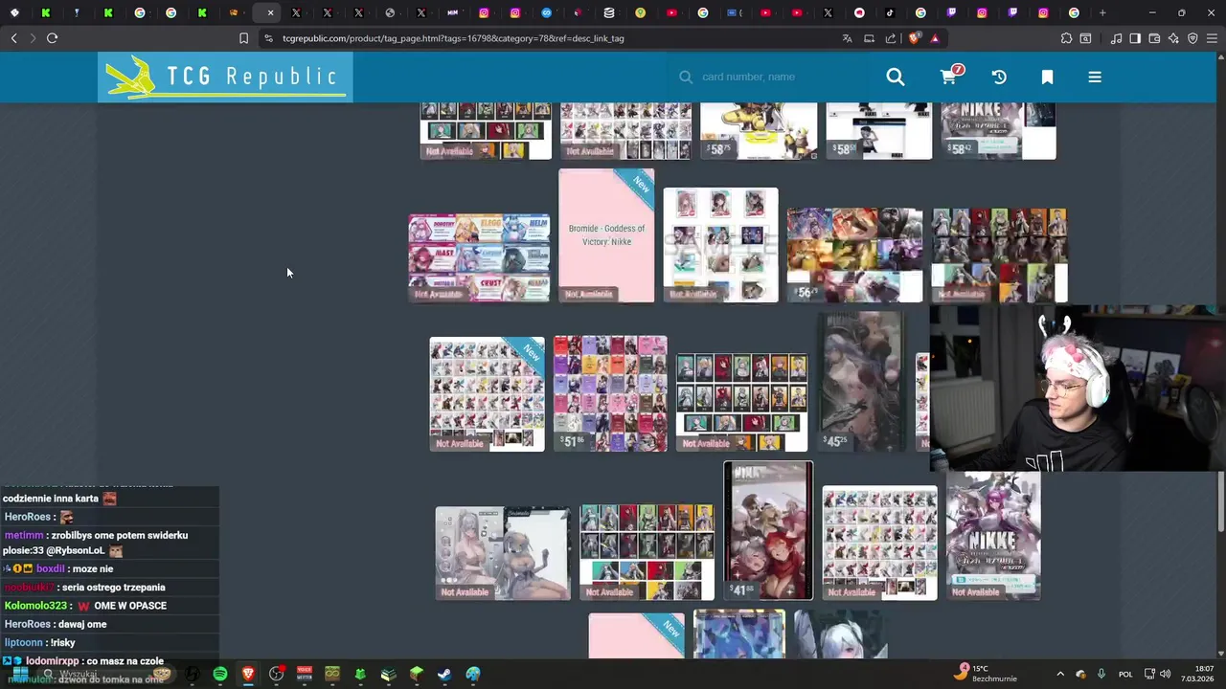Expand hidden system tray icons chevron
The height and width of the screenshot is (689, 1226).
coord(1059,674)
